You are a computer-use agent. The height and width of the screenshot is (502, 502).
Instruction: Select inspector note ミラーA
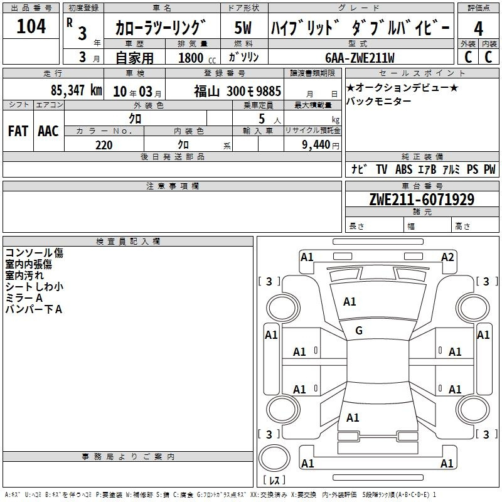tap(24, 298)
